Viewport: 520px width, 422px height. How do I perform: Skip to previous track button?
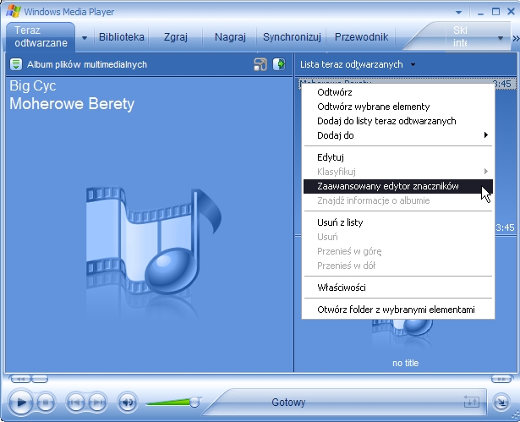tap(75, 402)
